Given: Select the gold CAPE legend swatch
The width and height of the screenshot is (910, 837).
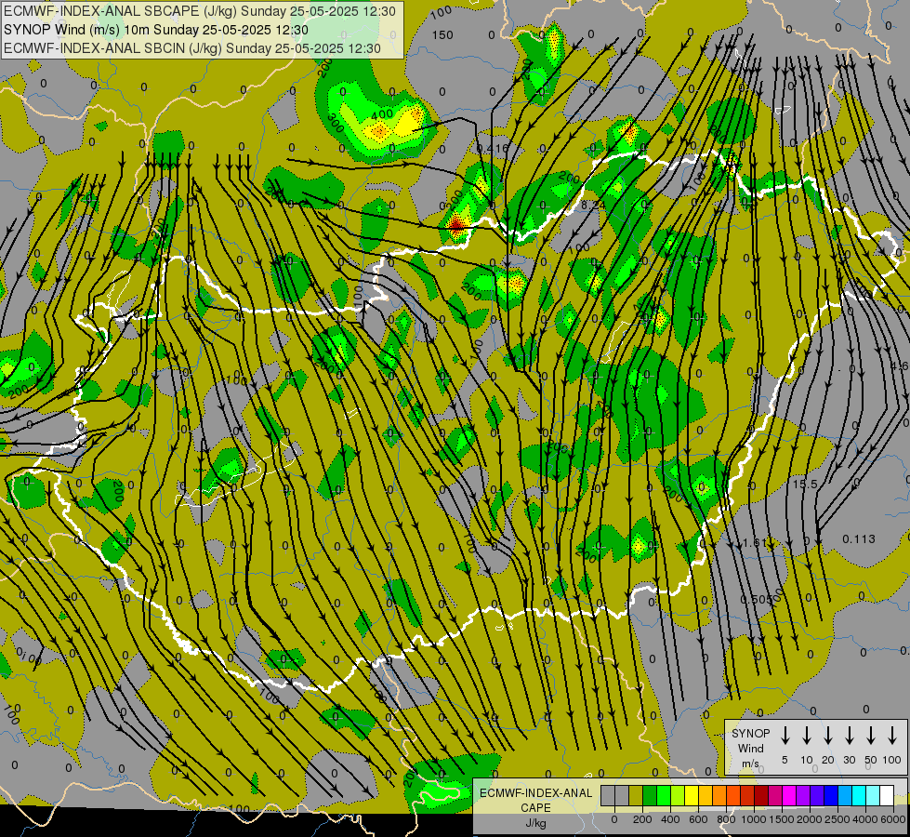Looking at the screenshot, I should tap(706, 795).
